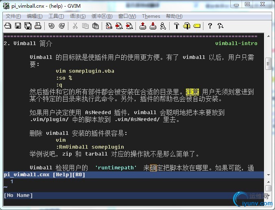Click the 'vim someplugin.vba' command line

(x=85, y=71)
